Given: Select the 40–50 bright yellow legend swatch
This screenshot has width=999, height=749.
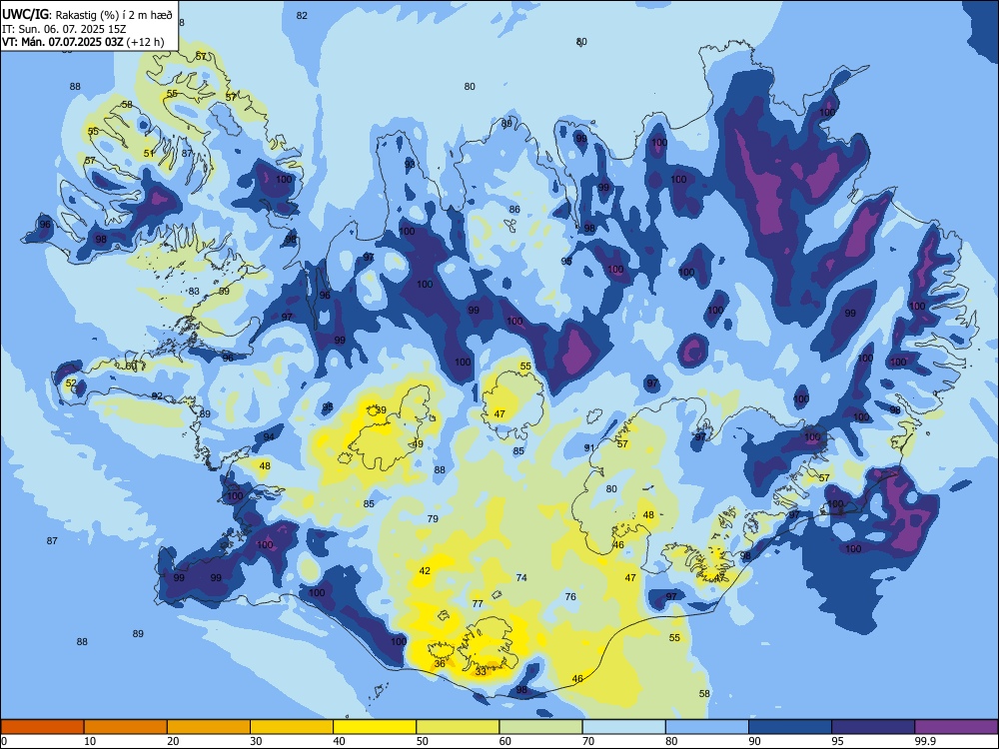Looking at the screenshot, I should 375,727.
